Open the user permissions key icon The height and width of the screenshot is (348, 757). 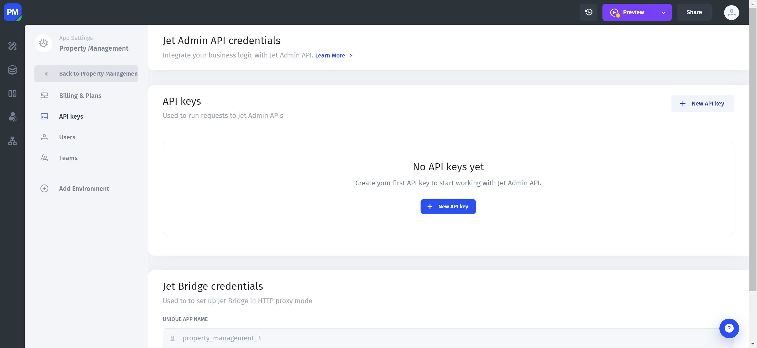pyautogui.click(x=12, y=117)
